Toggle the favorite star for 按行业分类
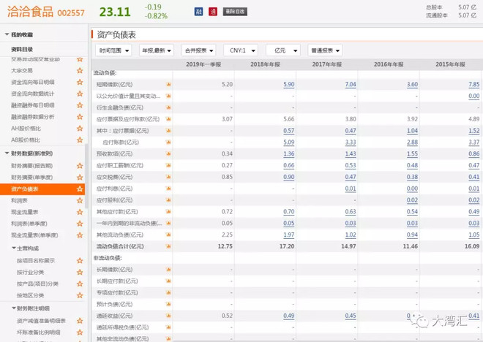 80,272
